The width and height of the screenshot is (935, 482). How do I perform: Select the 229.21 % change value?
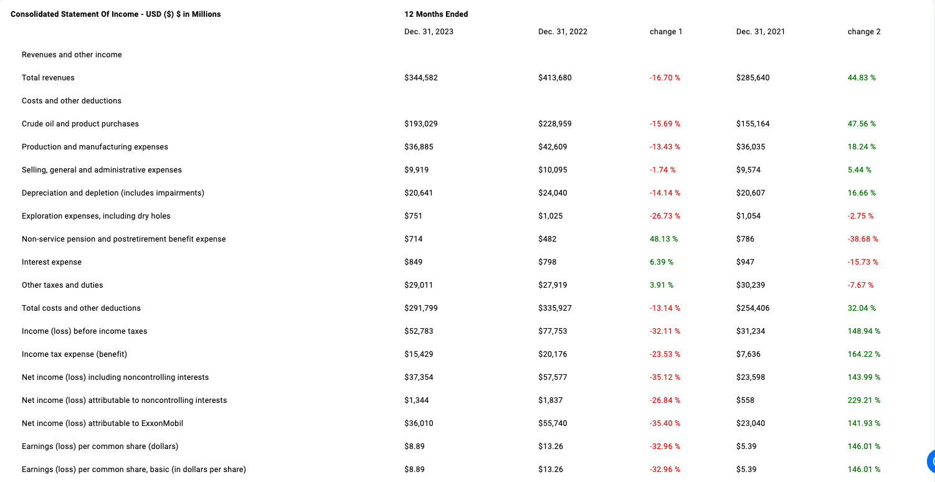pos(863,400)
